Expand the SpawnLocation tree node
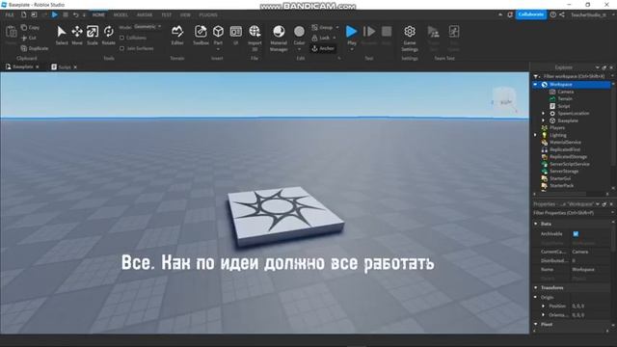Image resolution: width=617 pixels, height=347 pixels. tap(544, 114)
